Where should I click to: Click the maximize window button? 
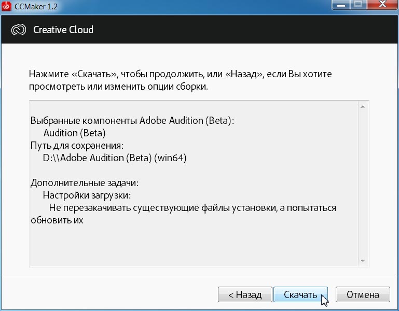(x=358, y=5)
